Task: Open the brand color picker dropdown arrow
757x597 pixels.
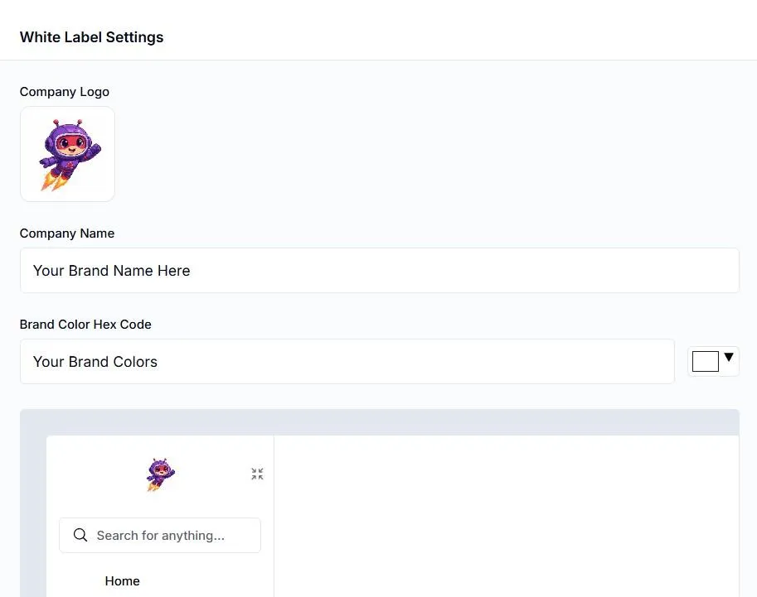Action: point(729,358)
